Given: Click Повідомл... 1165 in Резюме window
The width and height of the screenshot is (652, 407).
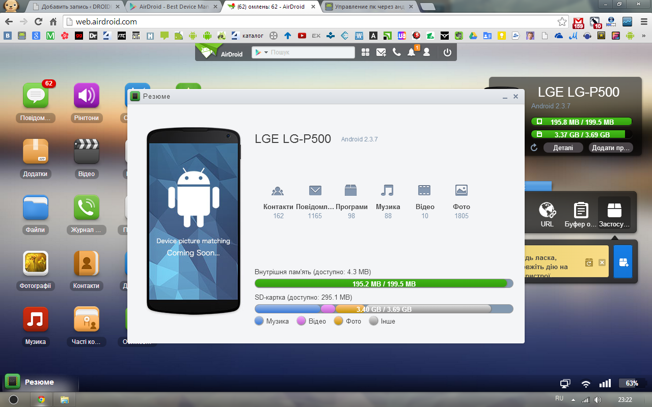Looking at the screenshot, I should [315, 202].
